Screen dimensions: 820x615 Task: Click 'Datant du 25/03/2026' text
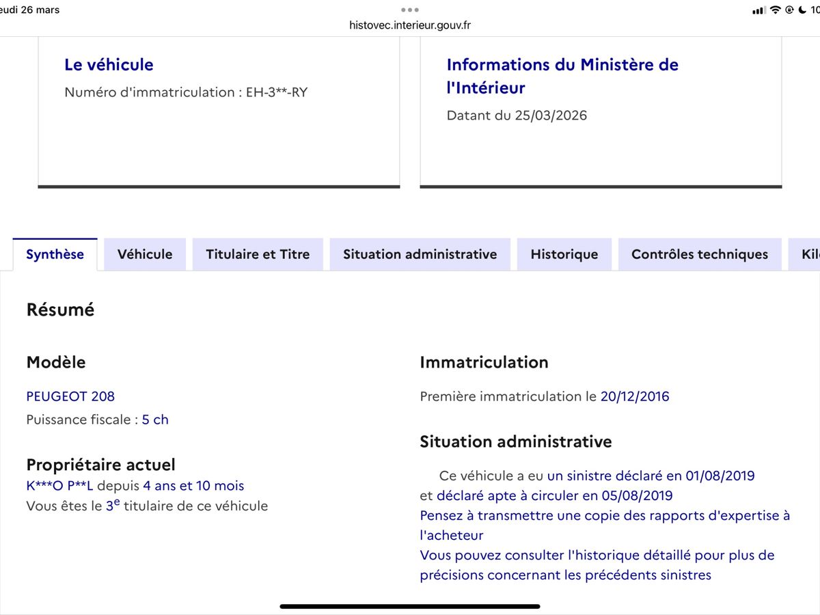point(517,115)
